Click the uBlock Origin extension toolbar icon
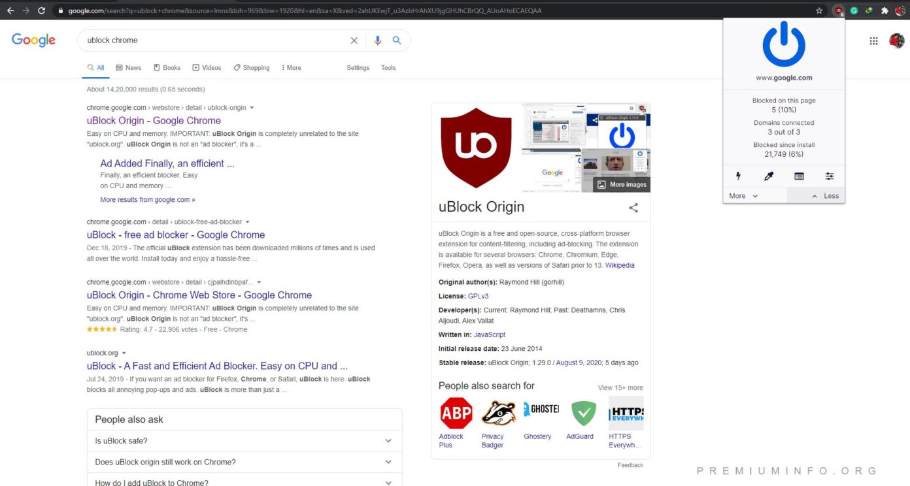 [x=839, y=10]
